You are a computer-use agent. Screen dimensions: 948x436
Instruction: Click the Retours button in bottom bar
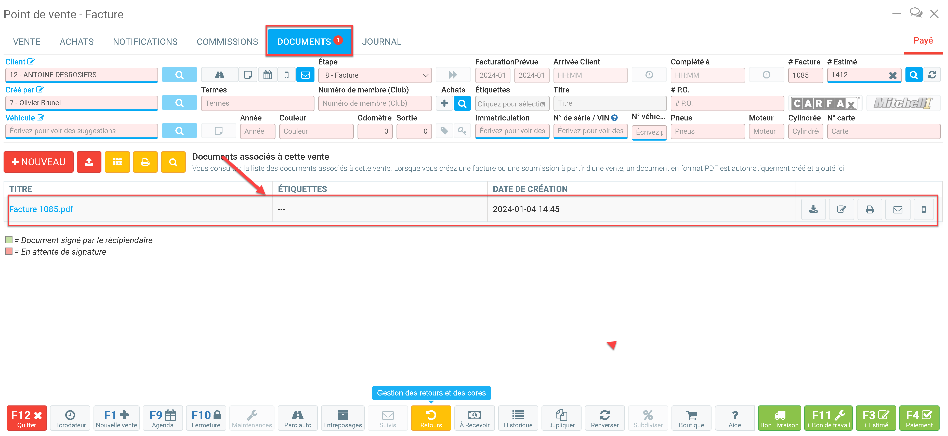[431, 418]
